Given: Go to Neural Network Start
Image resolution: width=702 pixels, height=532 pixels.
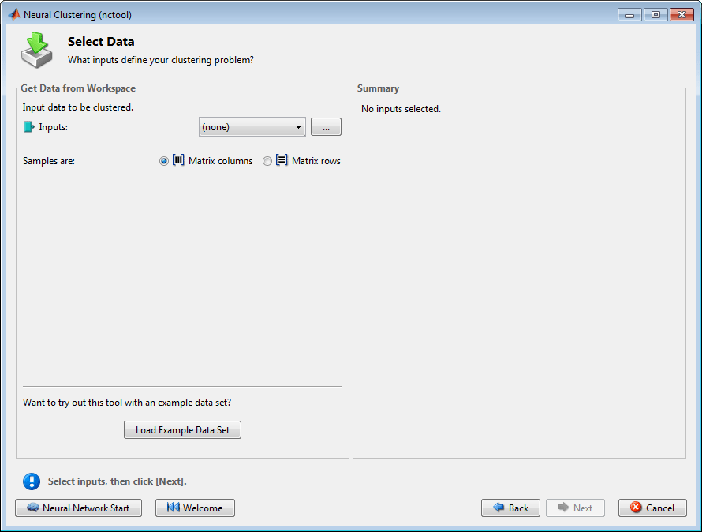Looking at the screenshot, I should [x=78, y=508].
